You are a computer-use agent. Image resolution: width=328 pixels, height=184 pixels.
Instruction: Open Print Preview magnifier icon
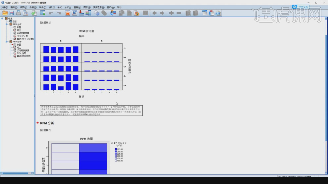point(26,13)
